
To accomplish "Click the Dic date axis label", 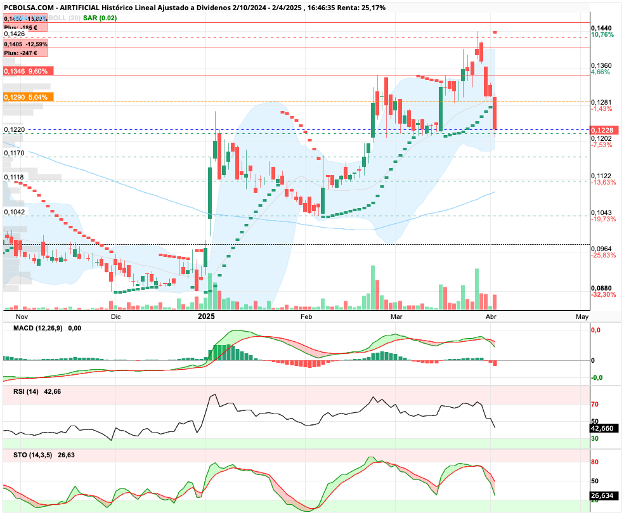I will pos(116,316).
